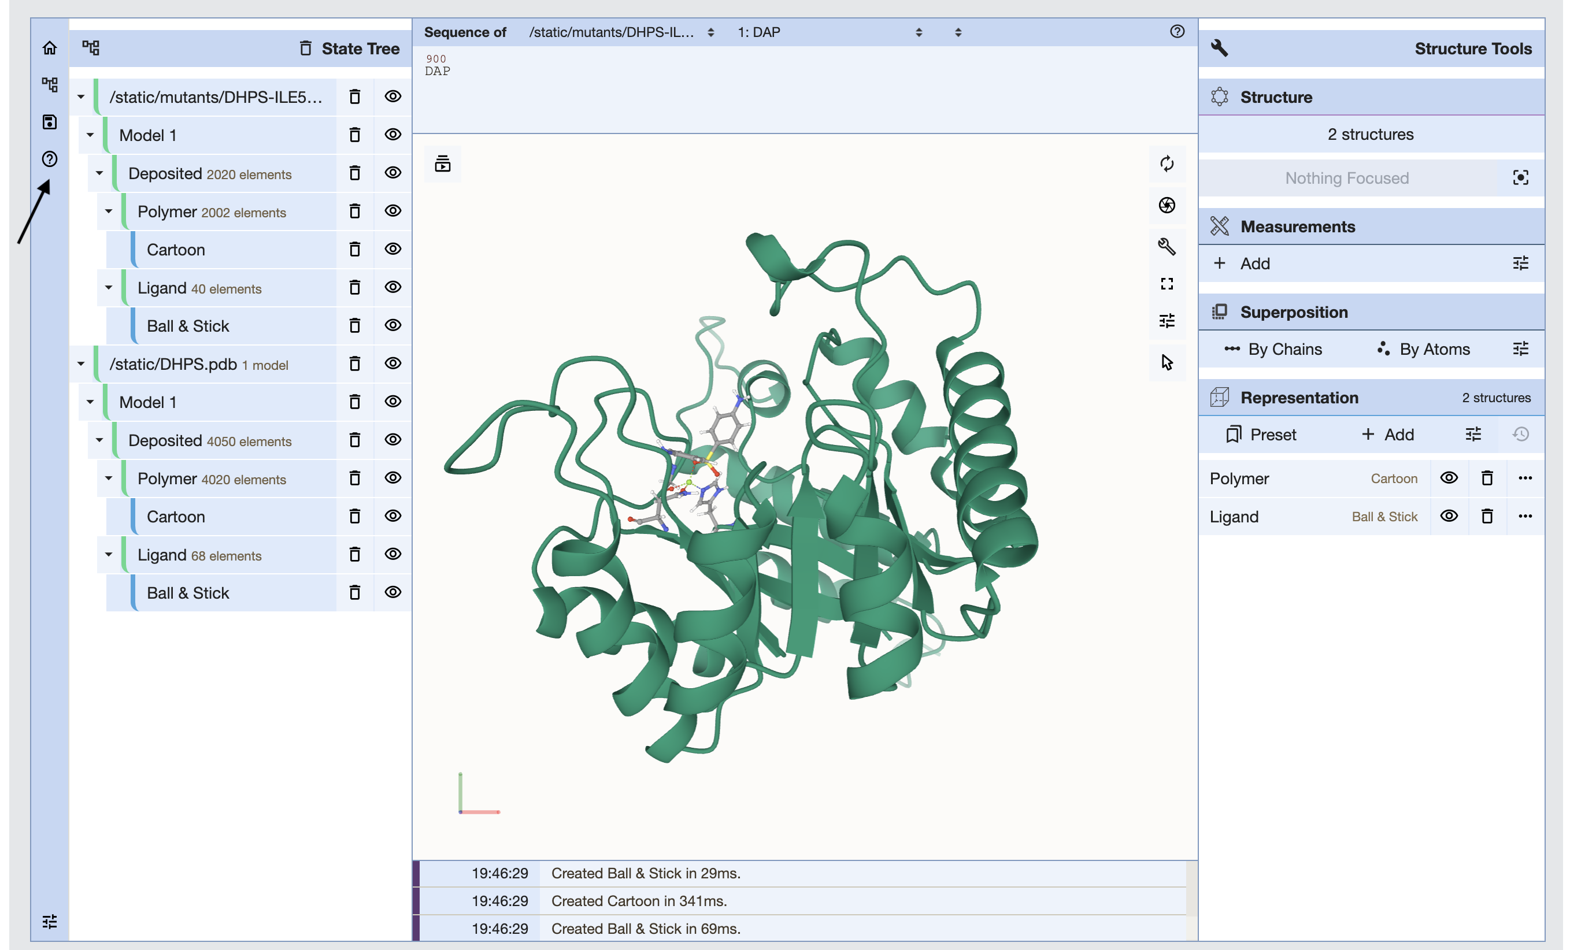
Task: Collapse the /static/DHPS.pdb tree node
Action: coord(81,364)
